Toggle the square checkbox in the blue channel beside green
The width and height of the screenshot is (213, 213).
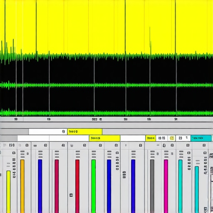(x=117, y=153)
